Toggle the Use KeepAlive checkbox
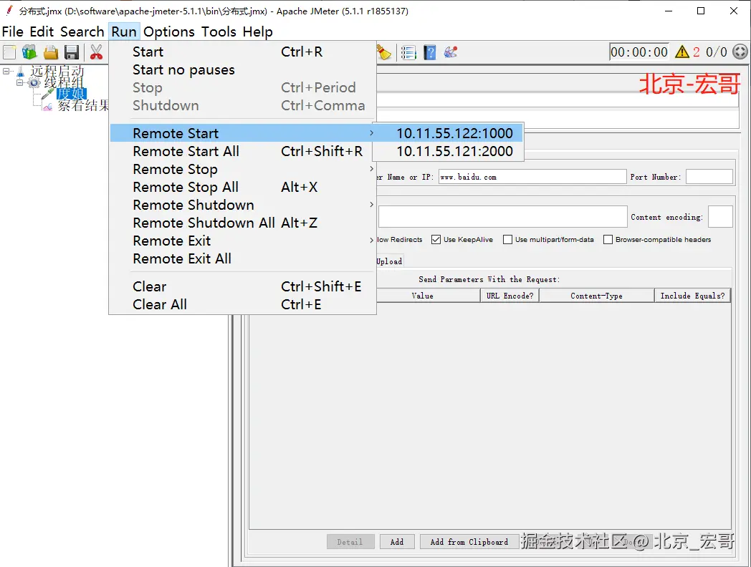This screenshot has width=751, height=567. [436, 240]
